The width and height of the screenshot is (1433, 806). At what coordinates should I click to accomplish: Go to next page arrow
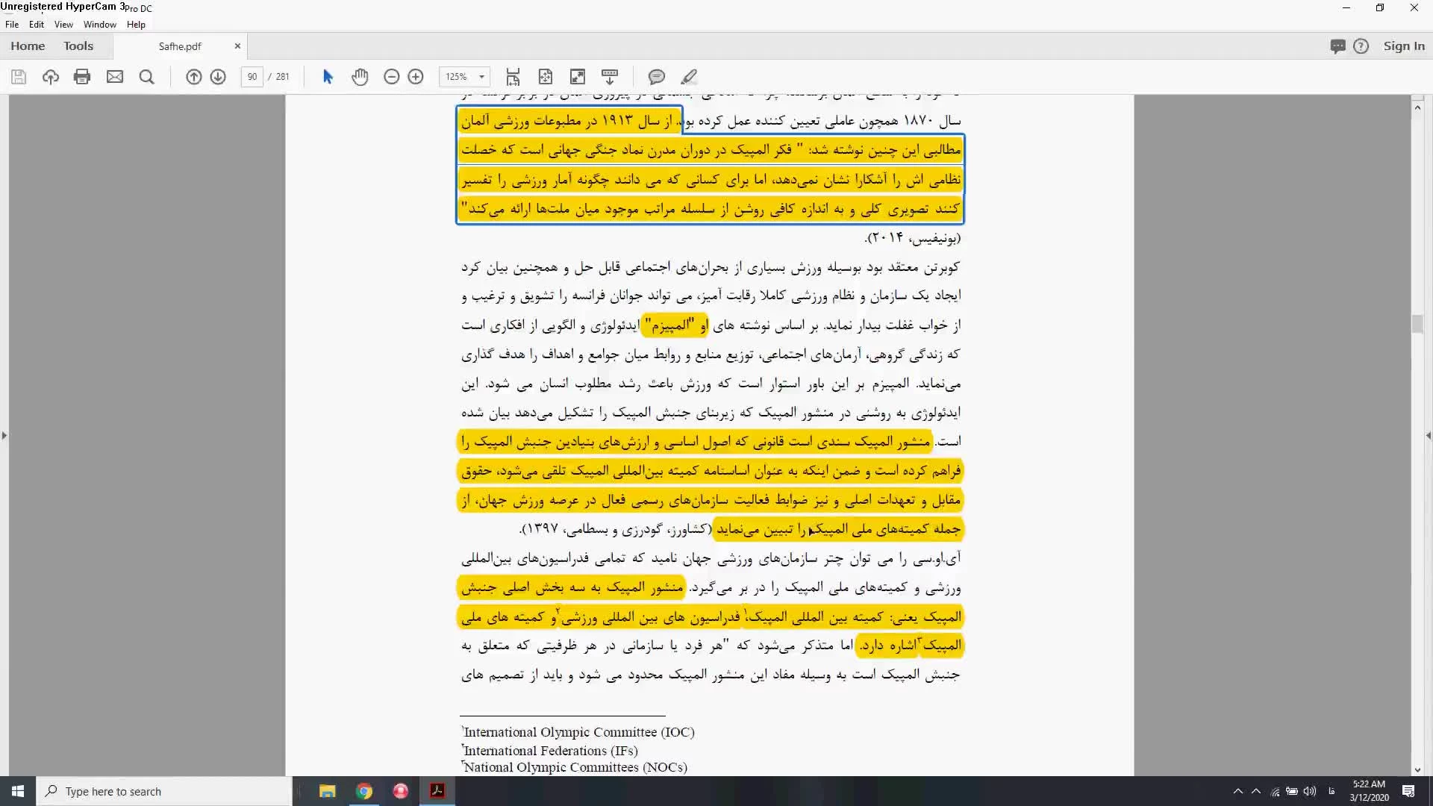pyautogui.click(x=218, y=77)
